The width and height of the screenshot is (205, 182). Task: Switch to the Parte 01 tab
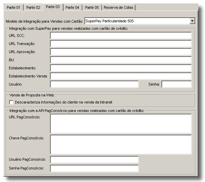(14, 7)
